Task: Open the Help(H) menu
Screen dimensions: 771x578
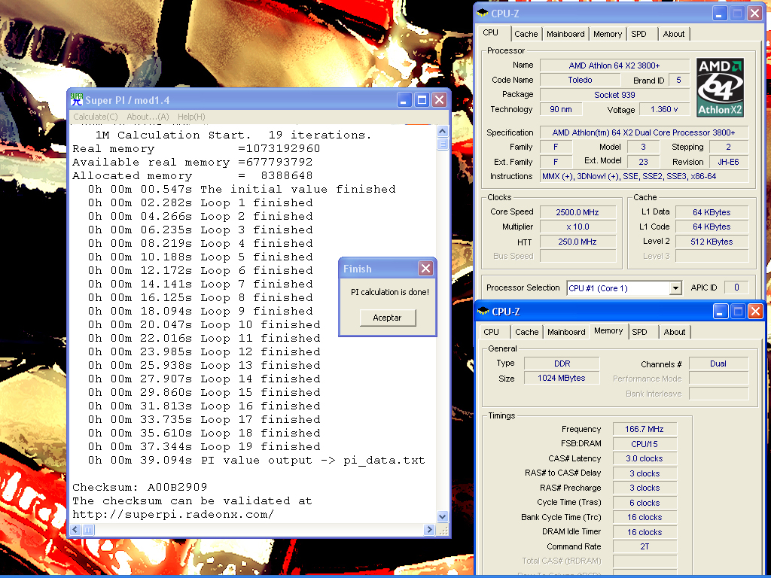Action: coord(191,117)
